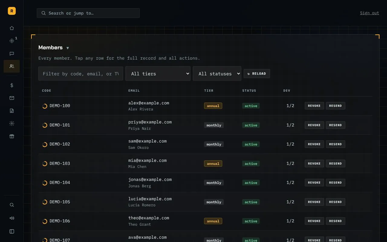Image resolution: width=387 pixels, height=242 pixels.
Task: Open the All tiers dropdown
Action: coord(158,74)
